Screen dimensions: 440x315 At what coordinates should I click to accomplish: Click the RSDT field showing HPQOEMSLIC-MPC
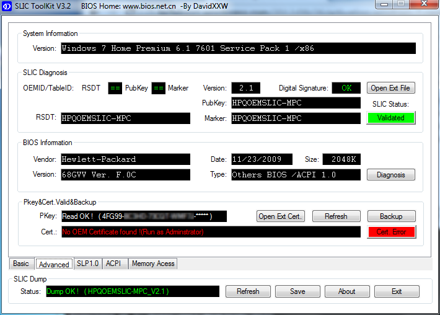click(x=125, y=118)
